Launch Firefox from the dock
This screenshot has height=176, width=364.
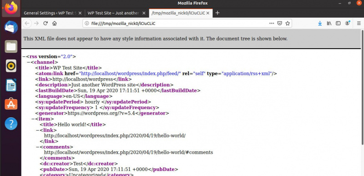tap(11, 9)
